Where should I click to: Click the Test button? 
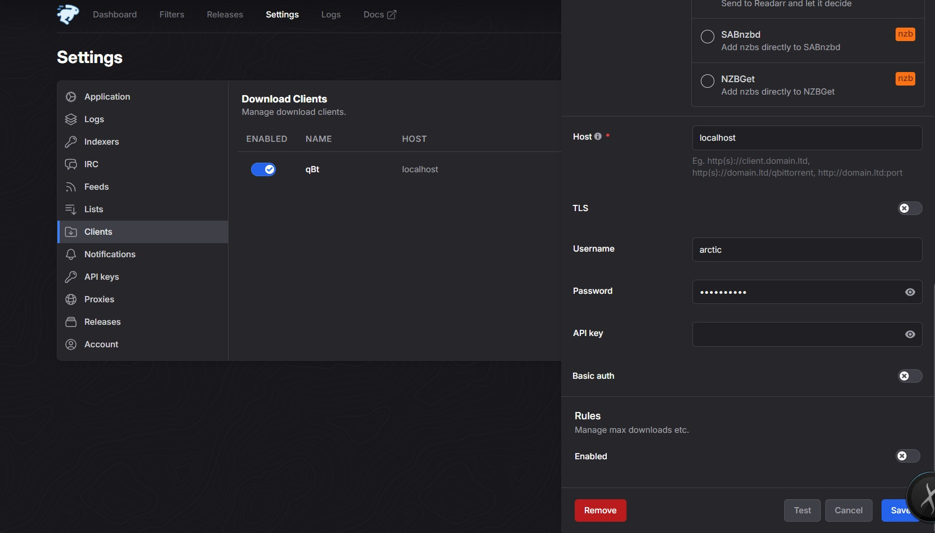click(802, 510)
